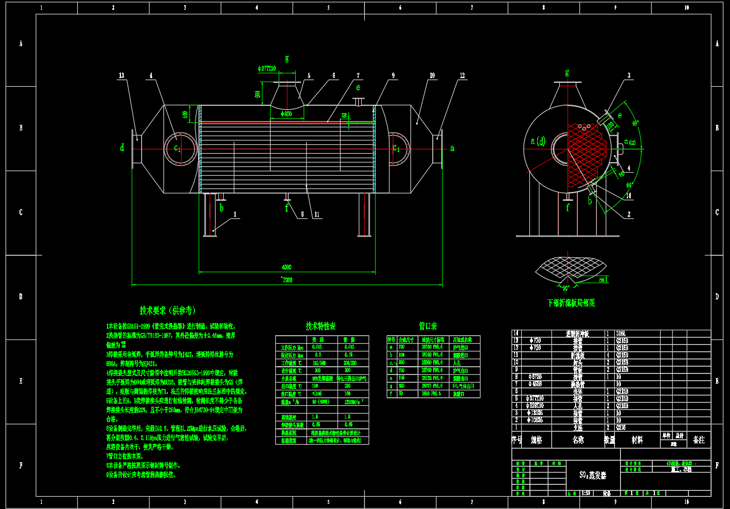Click the heading "技术要求（供参考）"
The width and height of the screenshot is (730, 509).
[168, 310]
